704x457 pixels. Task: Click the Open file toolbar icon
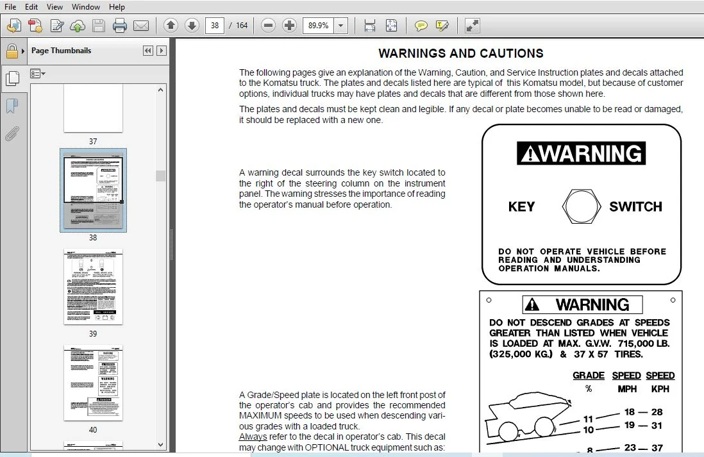click(x=14, y=26)
